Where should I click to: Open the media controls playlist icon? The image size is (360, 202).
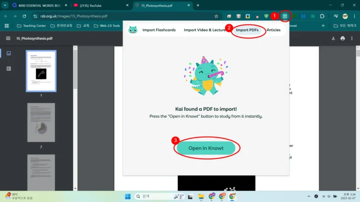click(x=336, y=16)
